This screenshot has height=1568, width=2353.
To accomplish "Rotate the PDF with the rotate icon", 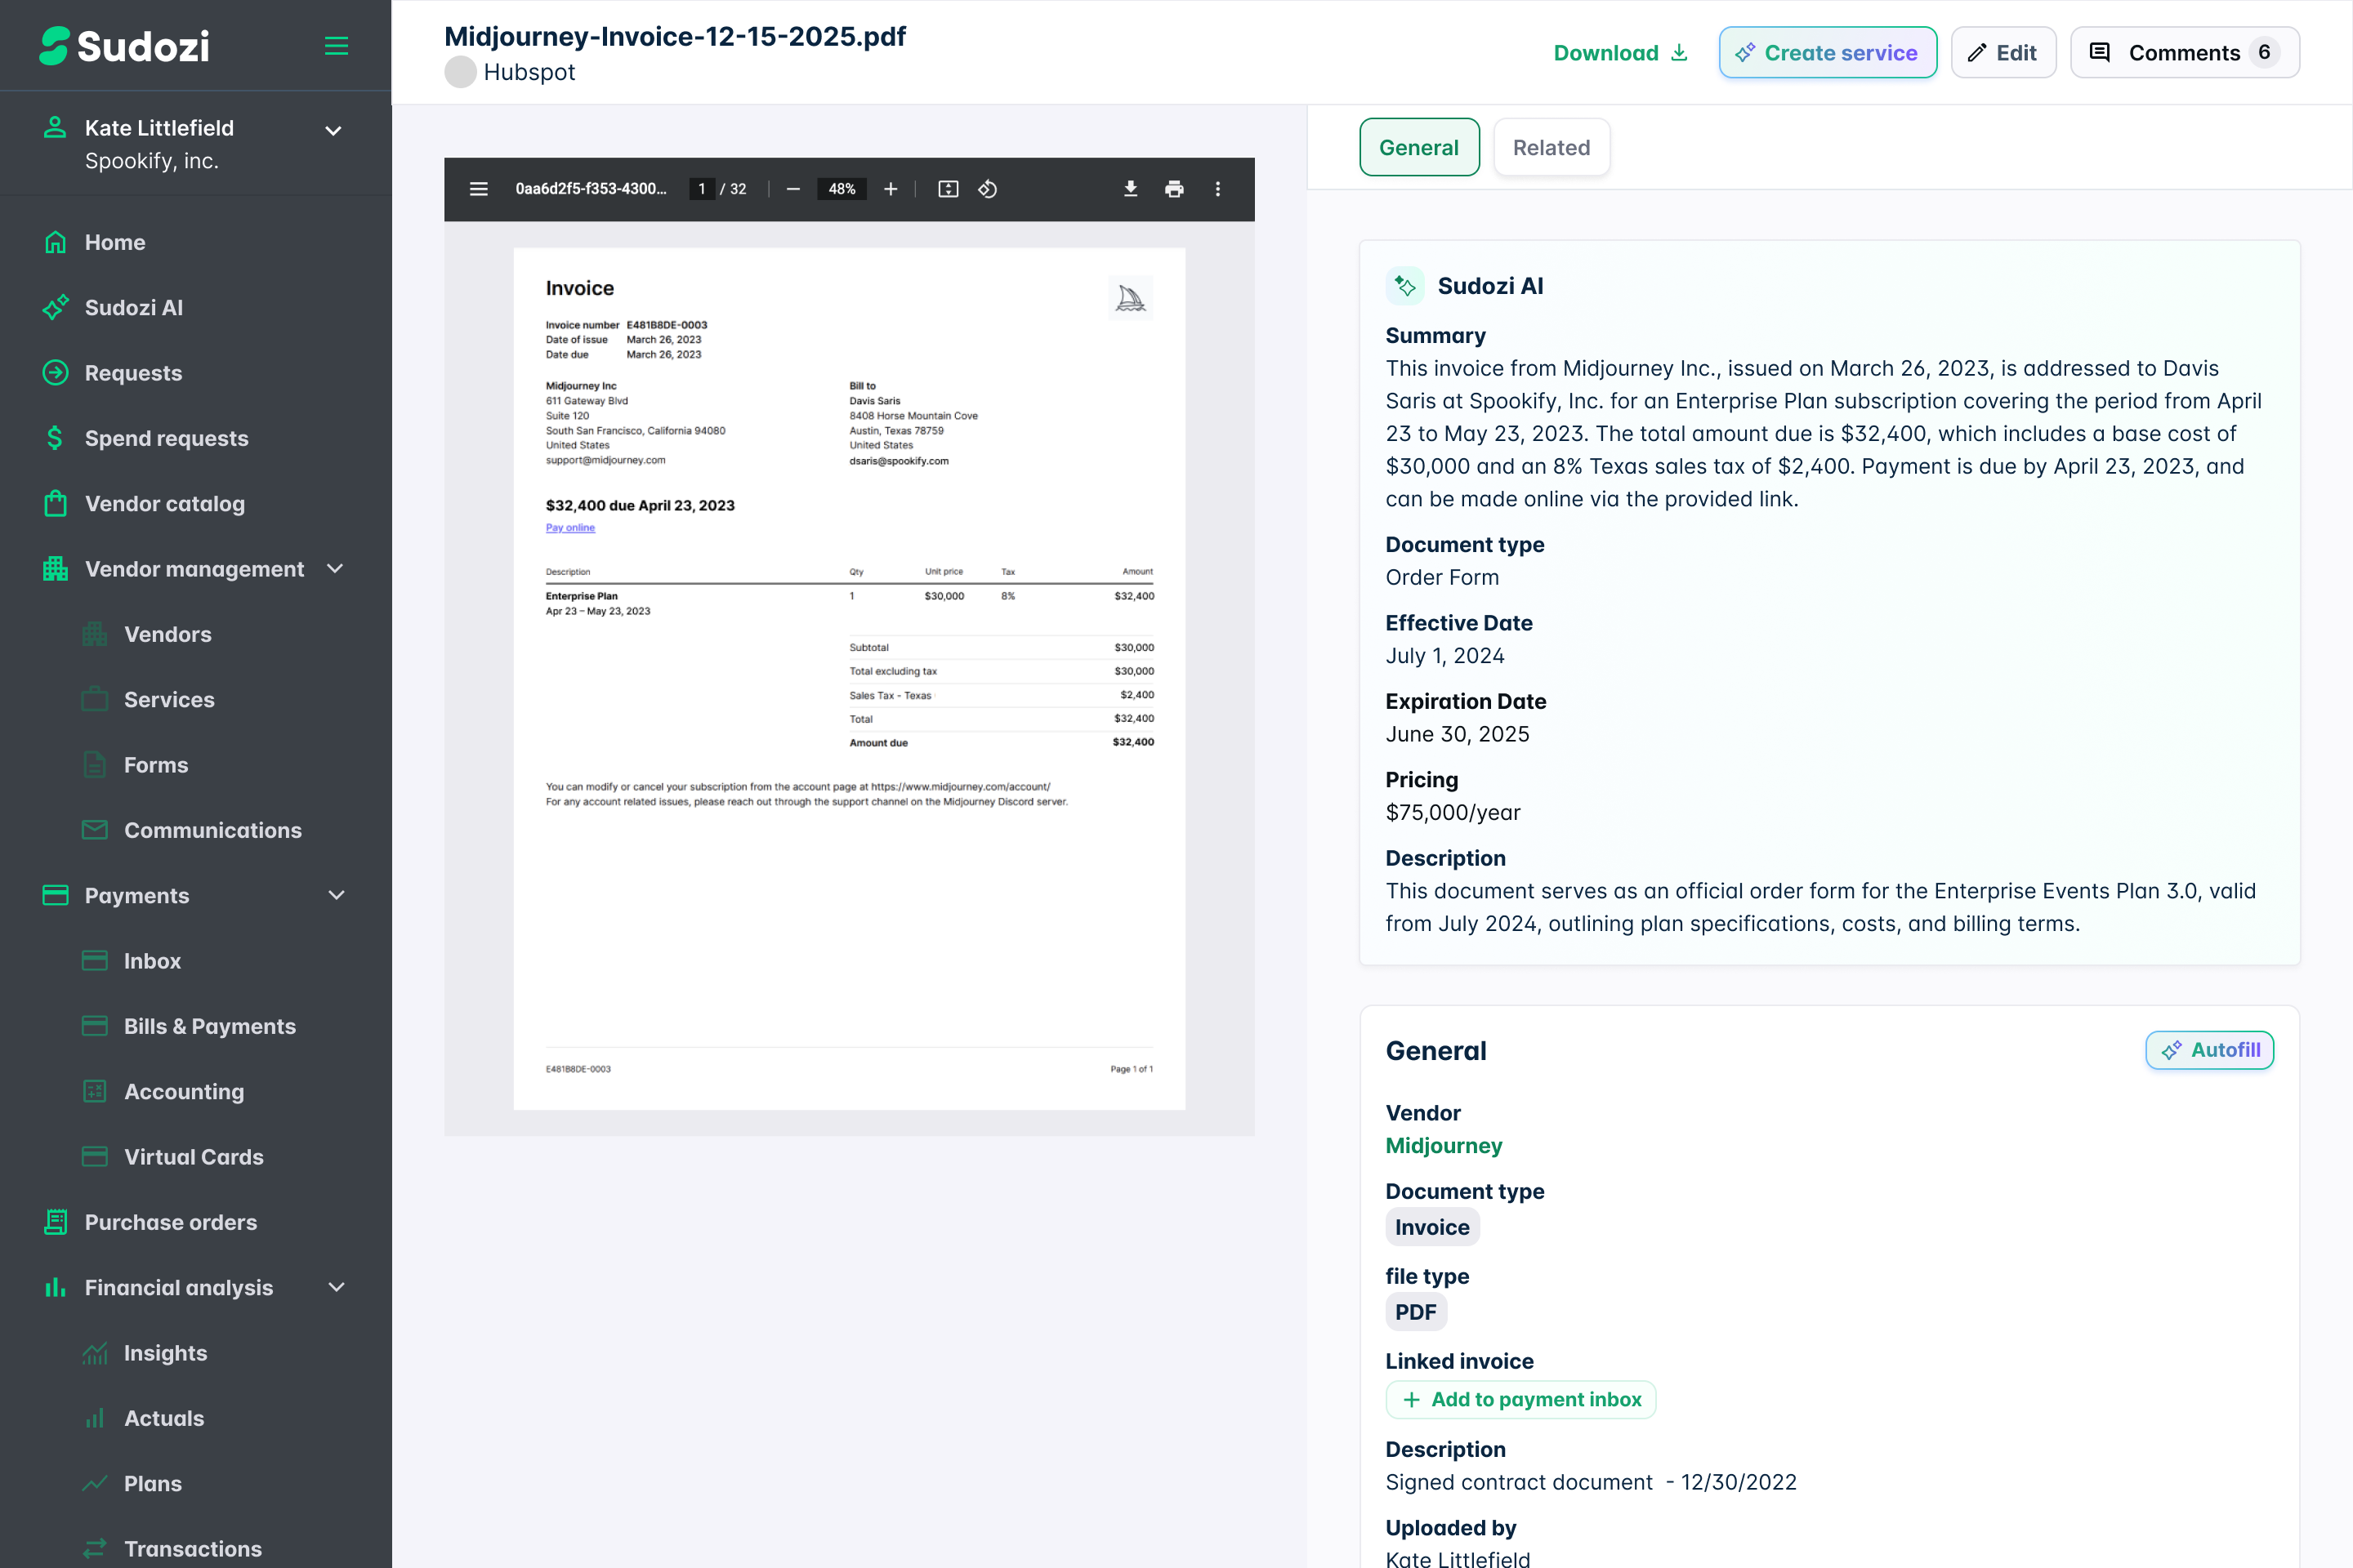I will [x=988, y=189].
